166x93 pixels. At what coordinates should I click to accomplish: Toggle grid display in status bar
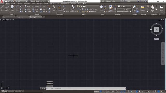pos(101,91)
